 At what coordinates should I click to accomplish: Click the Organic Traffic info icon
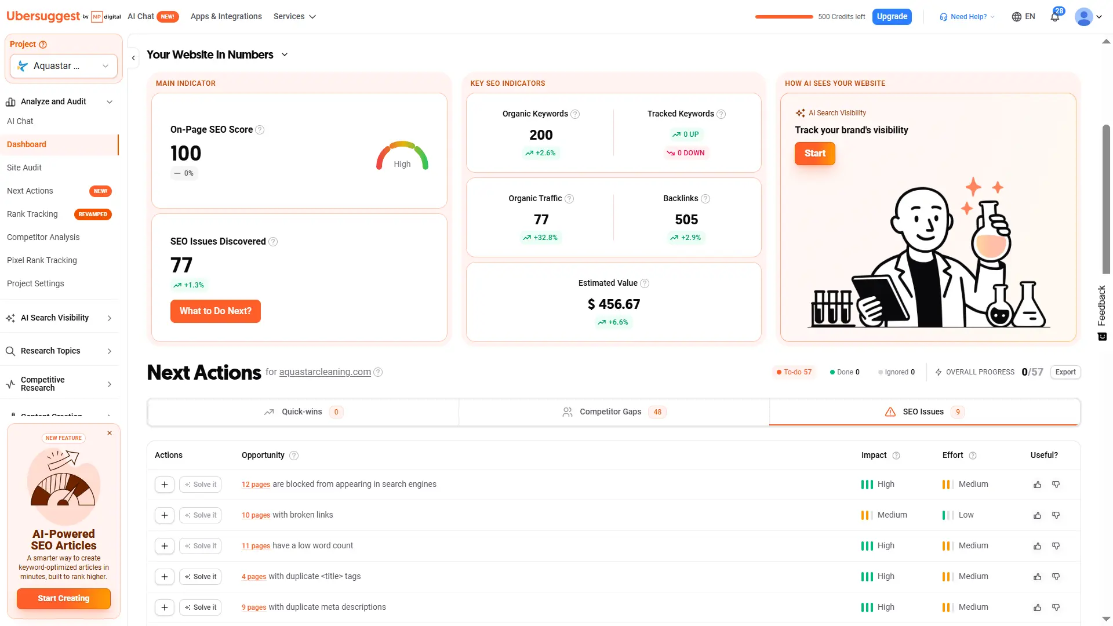point(569,199)
